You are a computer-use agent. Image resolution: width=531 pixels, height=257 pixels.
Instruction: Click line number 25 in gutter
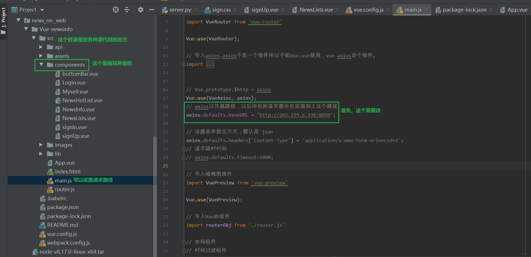click(x=166, y=166)
